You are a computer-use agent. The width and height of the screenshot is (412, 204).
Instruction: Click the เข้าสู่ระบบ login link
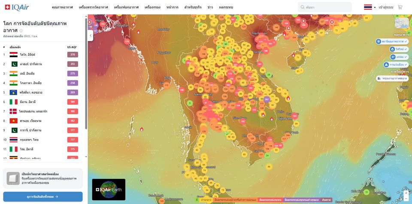pos(386,7)
